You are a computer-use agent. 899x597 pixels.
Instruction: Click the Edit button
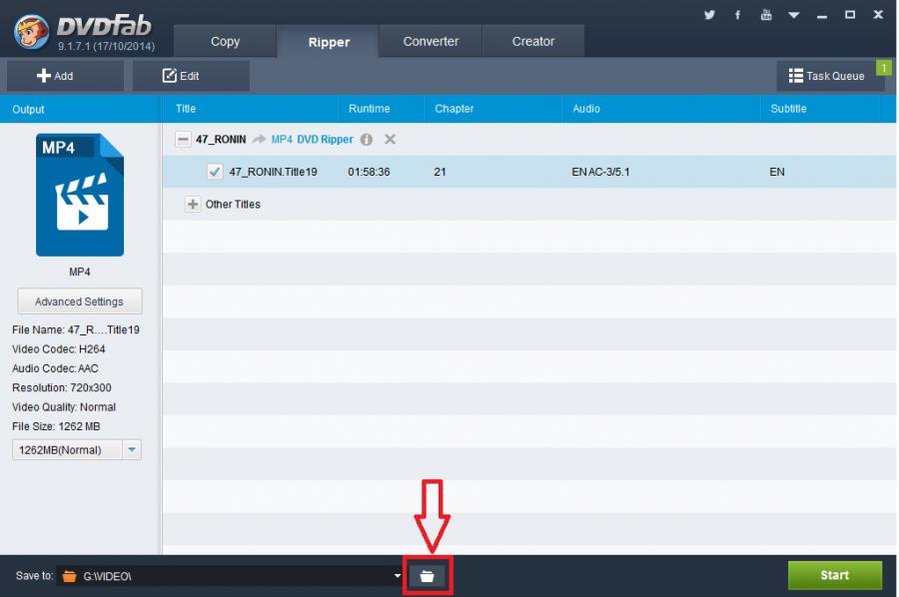click(191, 76)
